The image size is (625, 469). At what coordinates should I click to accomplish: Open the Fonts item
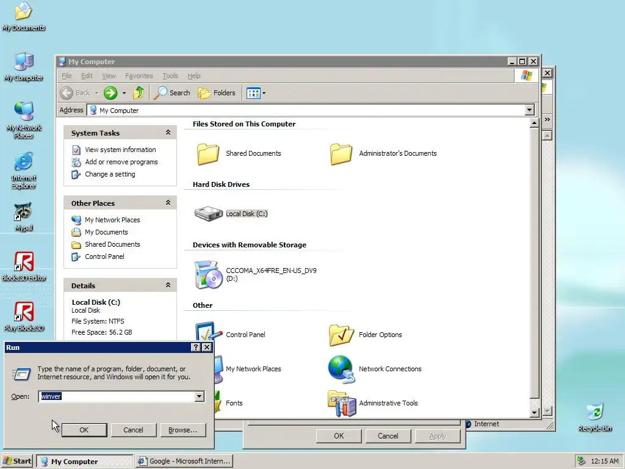point(229,403)
